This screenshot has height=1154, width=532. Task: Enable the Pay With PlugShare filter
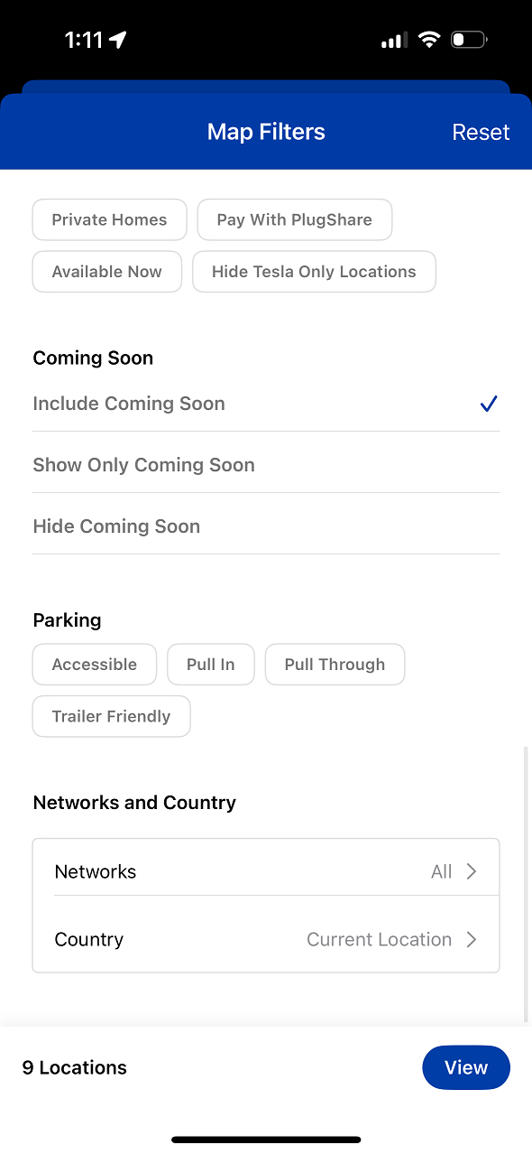[x=295, y=219]
